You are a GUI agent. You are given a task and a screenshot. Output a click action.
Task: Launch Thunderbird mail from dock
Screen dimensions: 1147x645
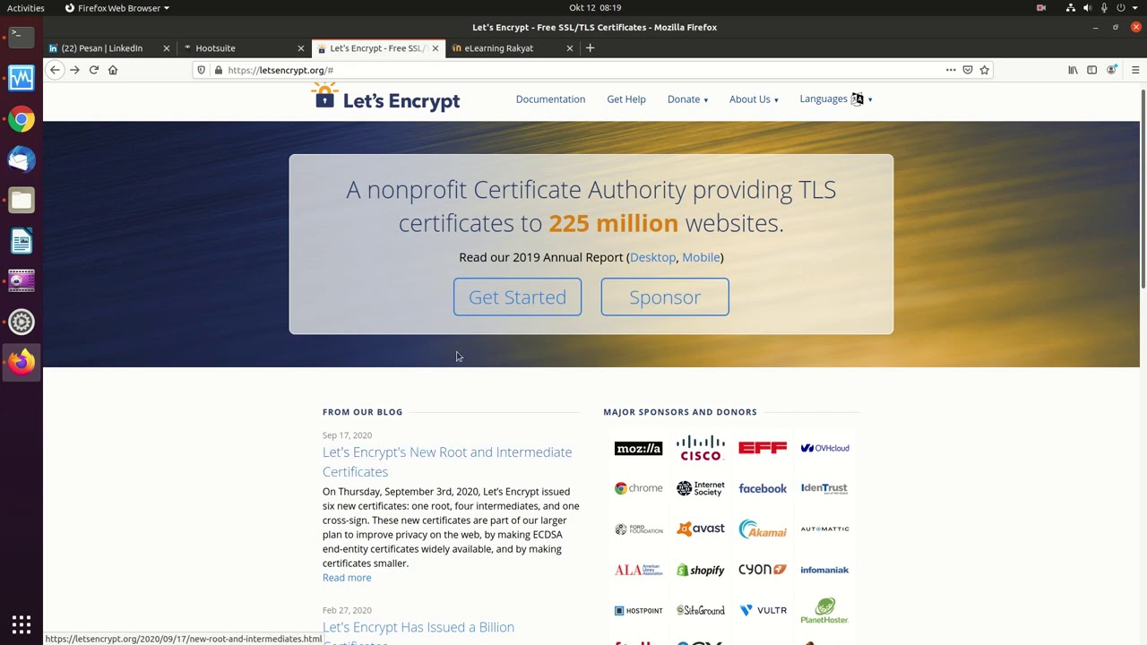coord(22,159)
